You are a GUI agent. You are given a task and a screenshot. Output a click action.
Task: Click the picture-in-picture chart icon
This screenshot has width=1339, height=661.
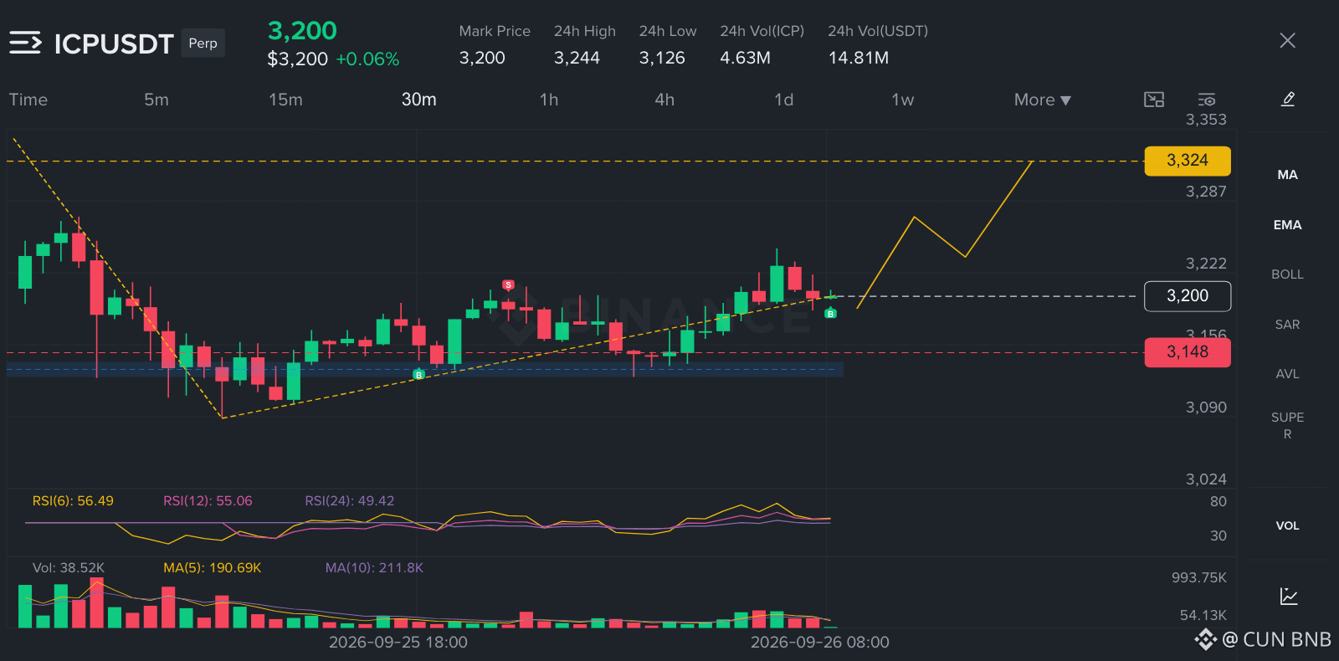[1154, 100]
